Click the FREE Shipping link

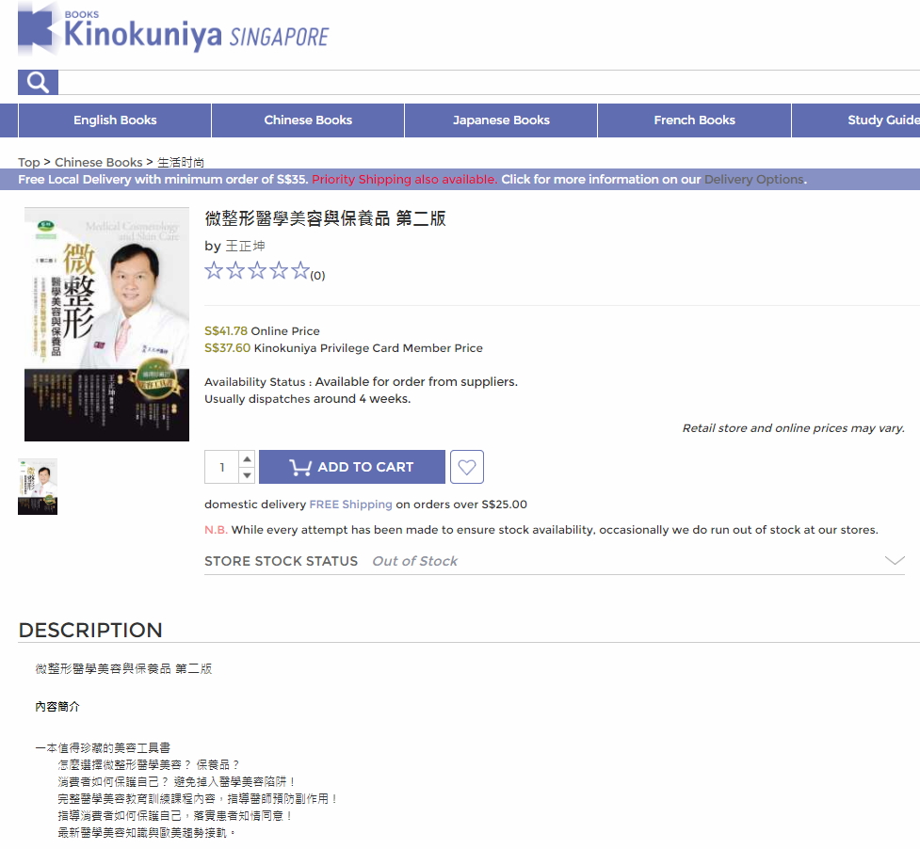point(351,505)
